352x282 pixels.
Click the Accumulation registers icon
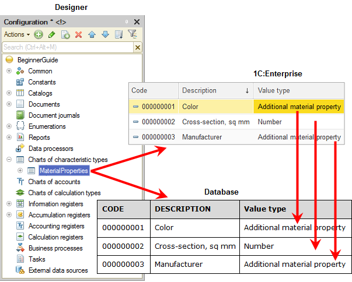click(x=20, y=214)
